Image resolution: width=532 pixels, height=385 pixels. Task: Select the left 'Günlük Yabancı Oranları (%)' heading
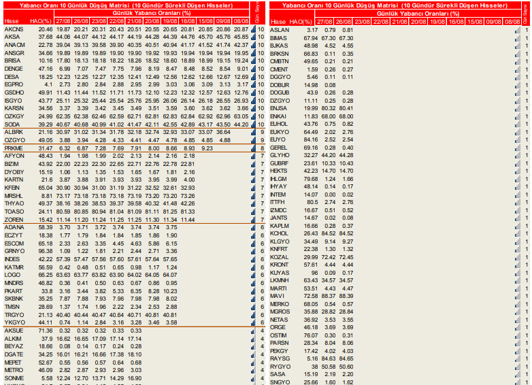coord(152,13)
